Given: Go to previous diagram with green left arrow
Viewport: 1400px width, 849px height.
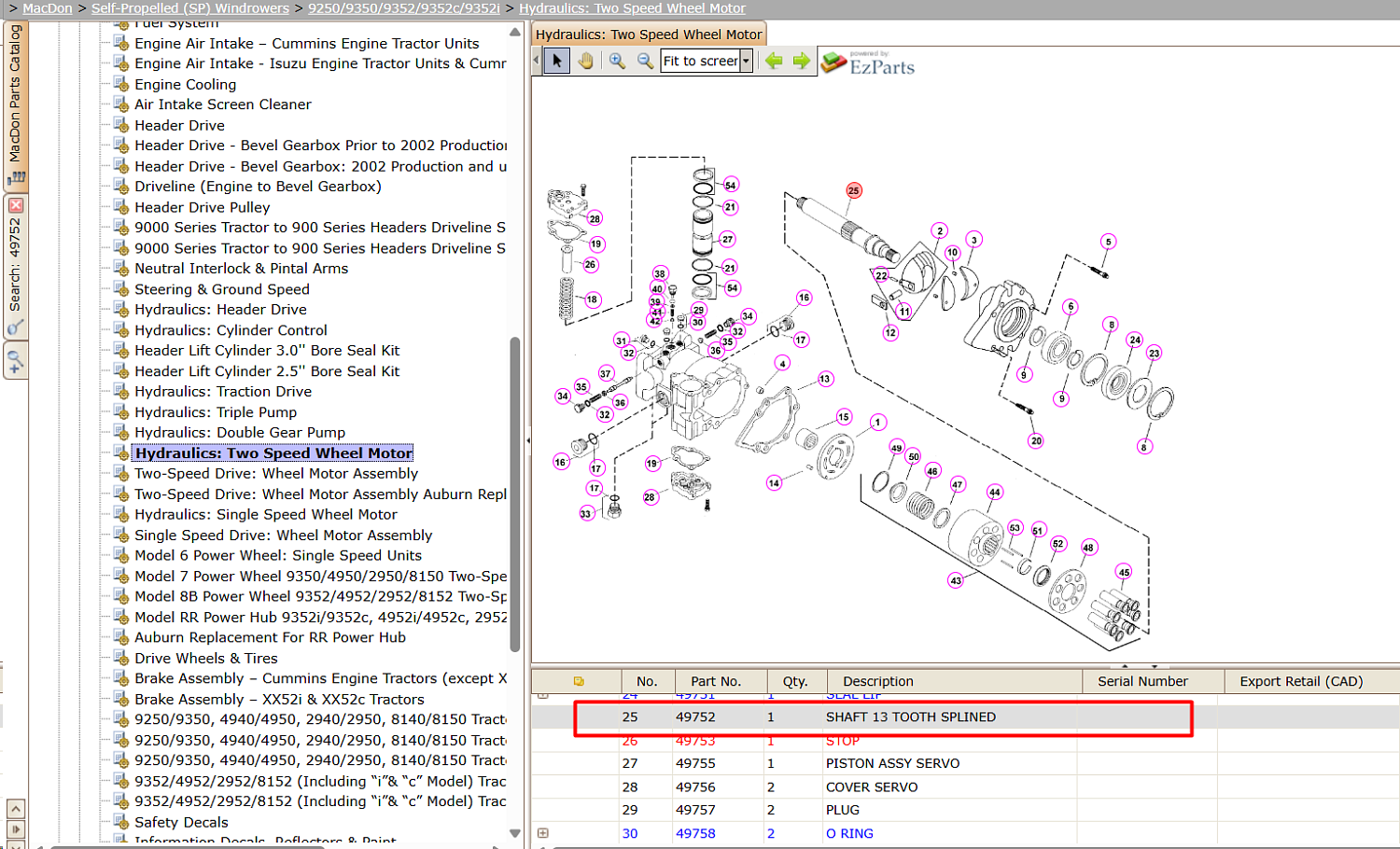Looking at the screenshot, I should click(x=774, y=61).
